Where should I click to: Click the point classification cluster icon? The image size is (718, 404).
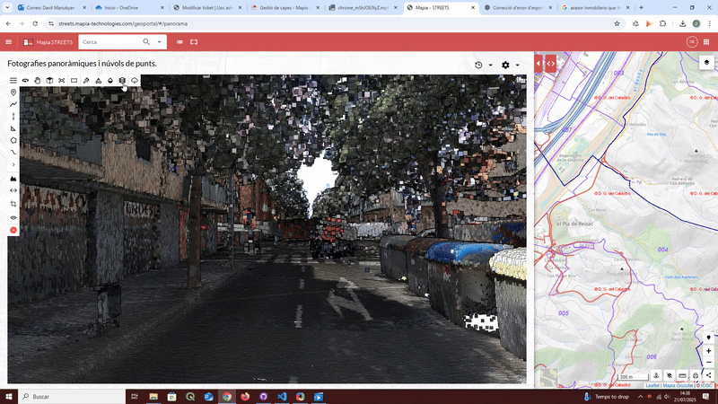point(98,80)
